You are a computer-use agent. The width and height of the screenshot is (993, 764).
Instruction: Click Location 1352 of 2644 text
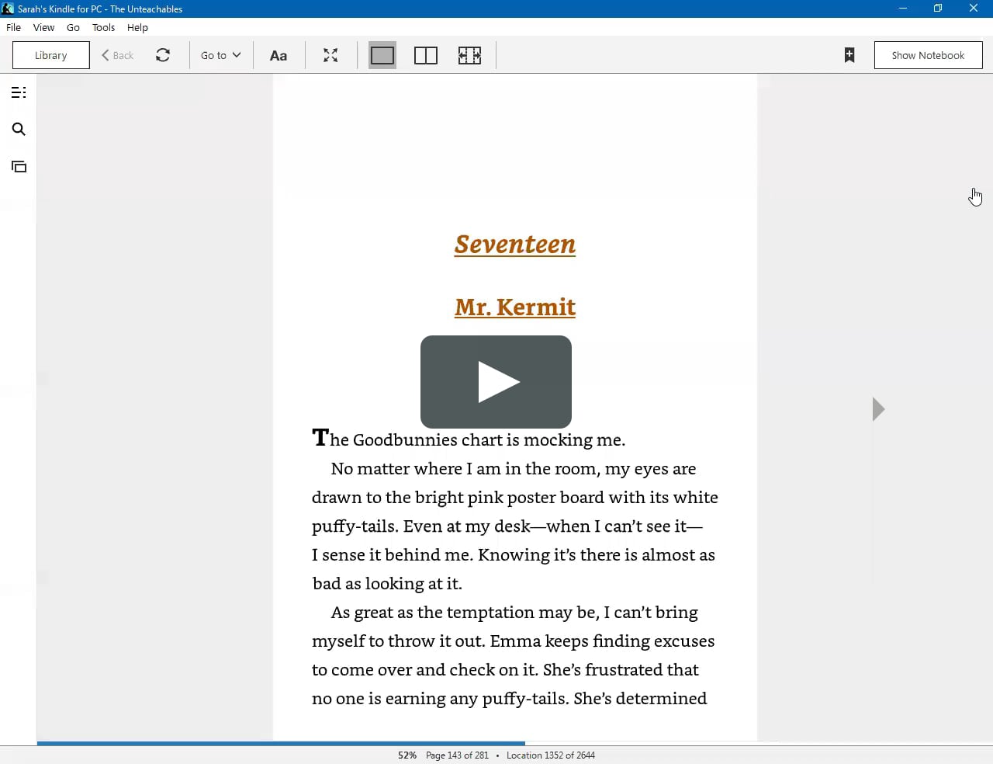(551, 755)
